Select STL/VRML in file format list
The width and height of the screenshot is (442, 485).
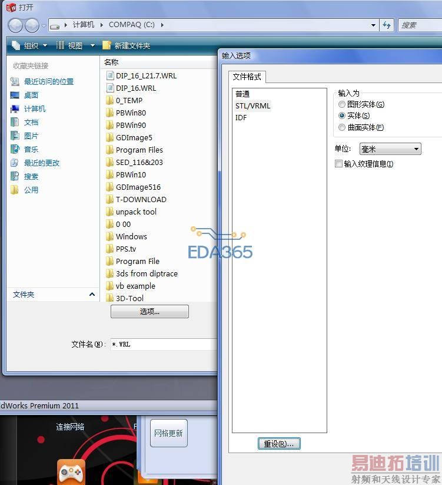(252, 106)
